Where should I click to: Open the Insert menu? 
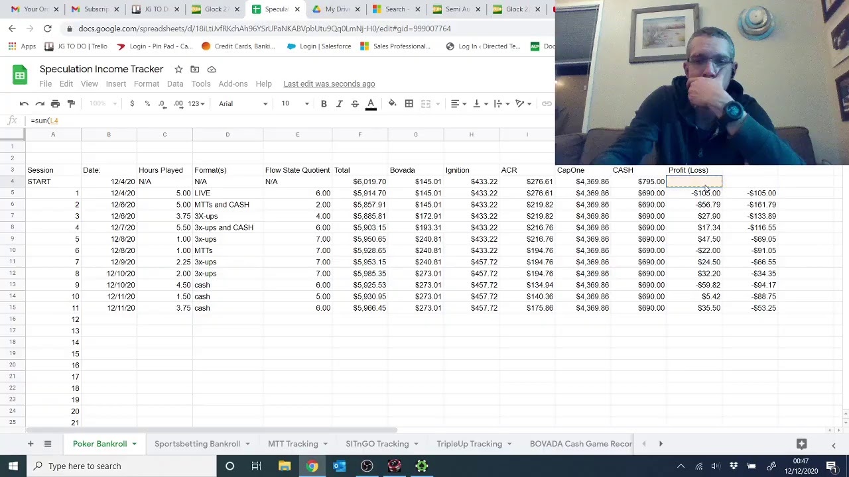pyautogui.click(x=115, y=84)
